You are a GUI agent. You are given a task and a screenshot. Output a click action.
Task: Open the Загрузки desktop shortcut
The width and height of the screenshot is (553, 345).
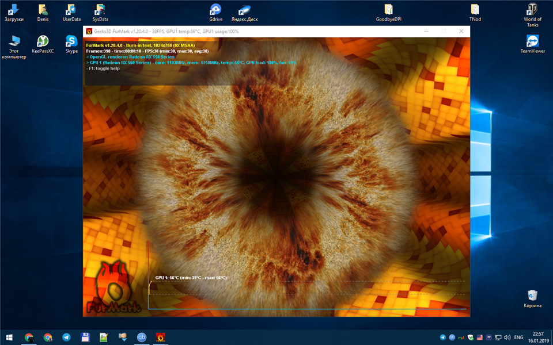pyautogui.click(x=14, y=13)
